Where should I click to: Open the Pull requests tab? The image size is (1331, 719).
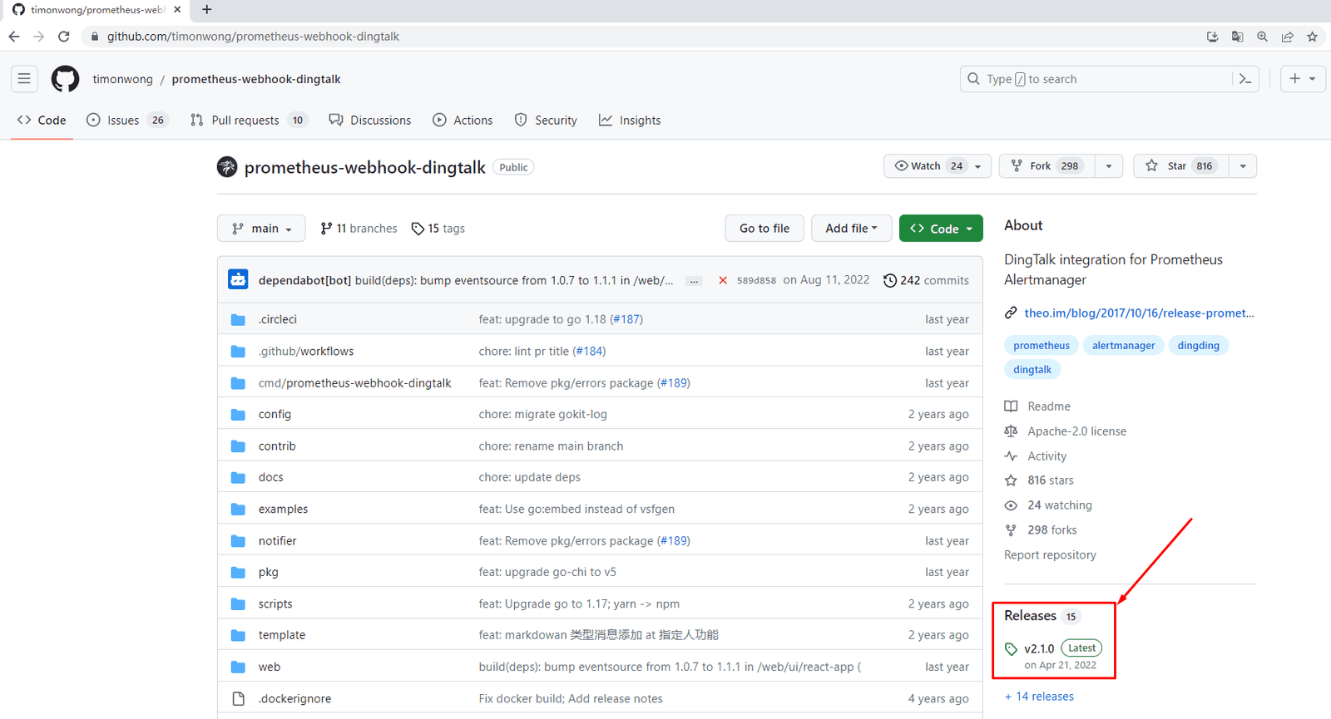(x=249, y=121)
